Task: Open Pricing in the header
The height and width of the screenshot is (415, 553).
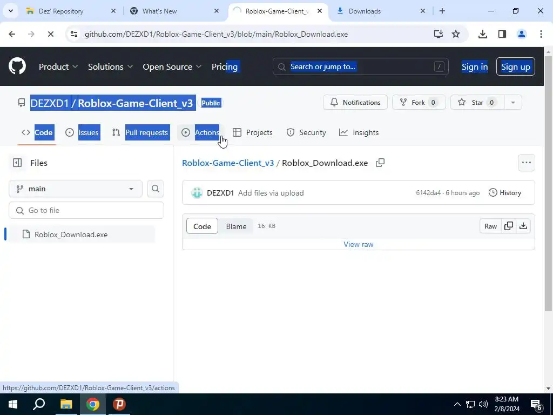Action: tap(225, 66)
